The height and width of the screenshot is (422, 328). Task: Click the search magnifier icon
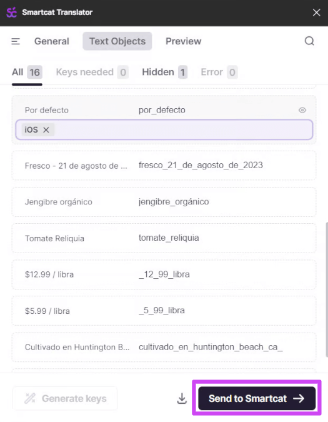pos(309,41)
